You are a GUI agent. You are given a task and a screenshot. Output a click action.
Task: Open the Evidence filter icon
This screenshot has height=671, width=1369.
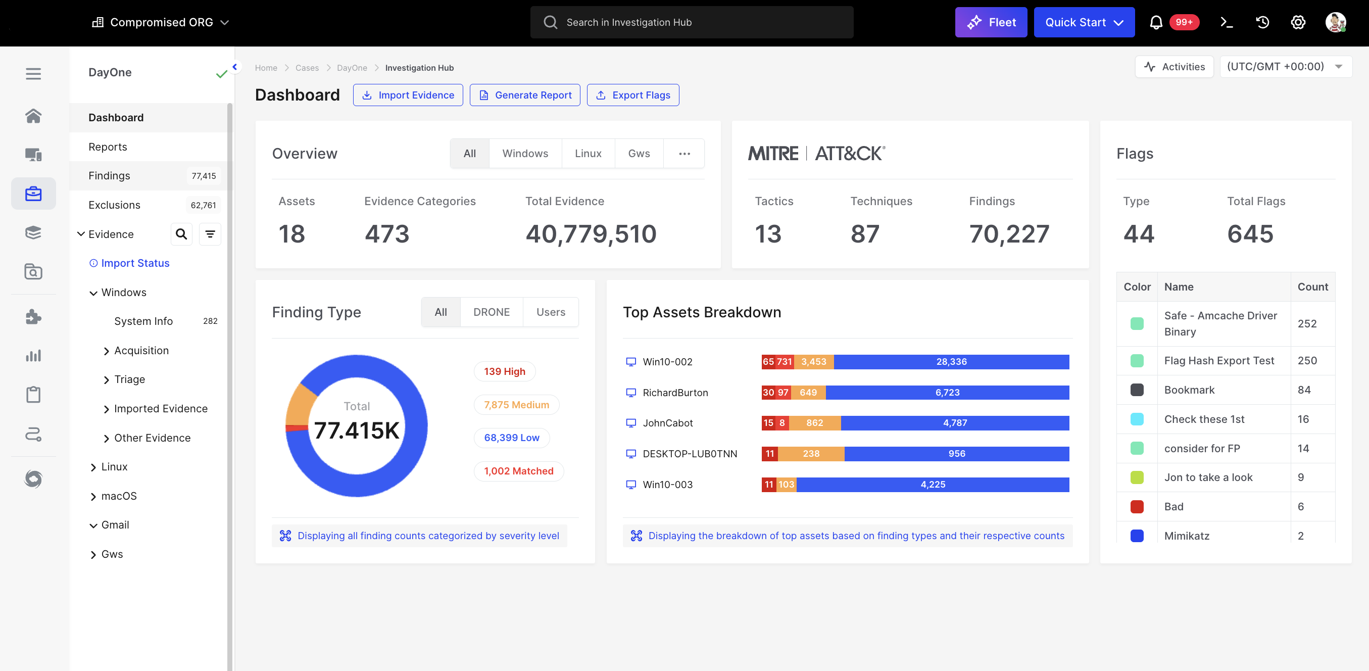click(x=210, y=234)
